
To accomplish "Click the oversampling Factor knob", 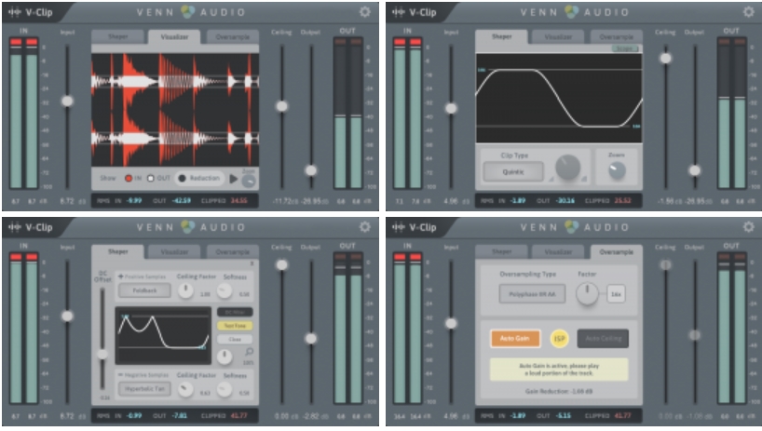I will 587,293.
